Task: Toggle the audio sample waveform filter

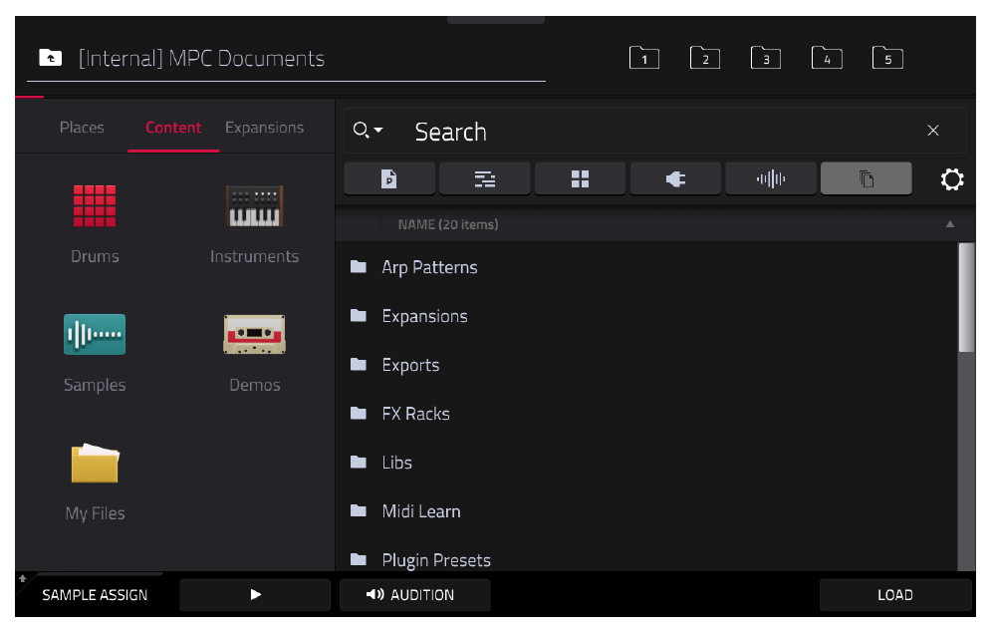Action: (x=771, y=178)
